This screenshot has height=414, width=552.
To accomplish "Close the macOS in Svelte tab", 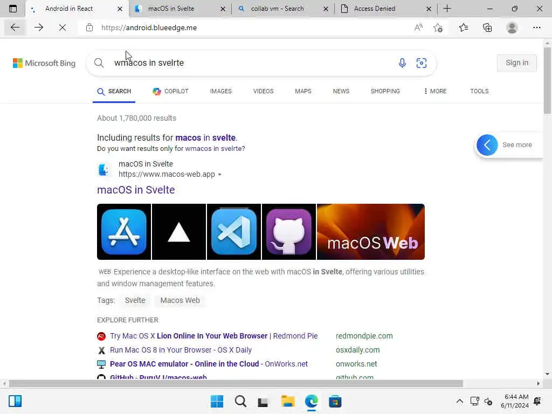I will coord(223,9).
